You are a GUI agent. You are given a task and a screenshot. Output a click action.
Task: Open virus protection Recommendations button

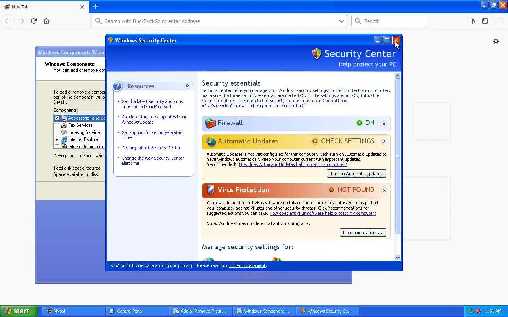[363, 233]
